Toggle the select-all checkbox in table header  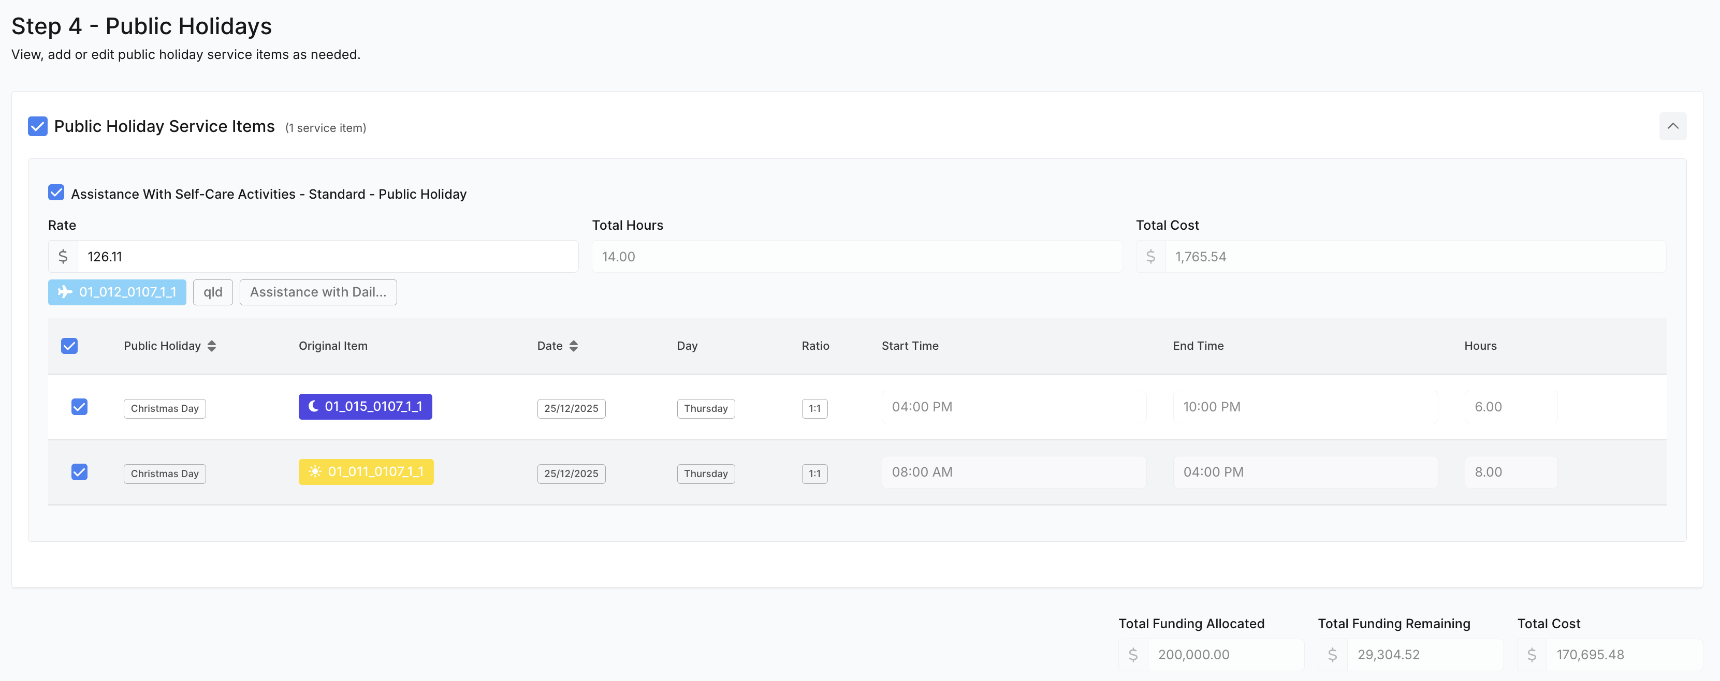(69, 346)
